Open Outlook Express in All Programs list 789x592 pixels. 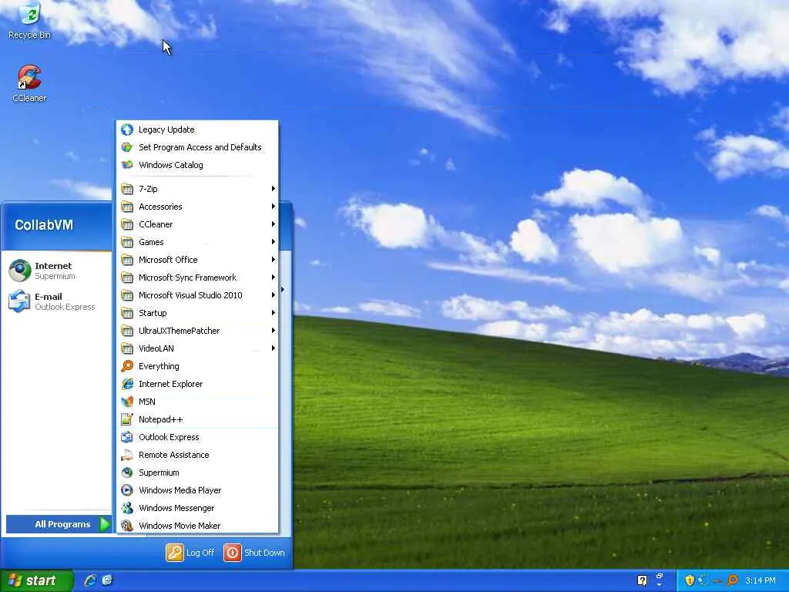197,437
